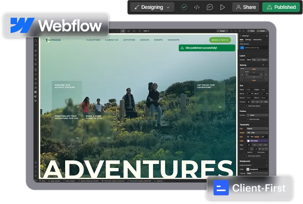Open the search magnifier icon at sidebar bottom
The height and width of the screenshot is (204, 303).
(x=36, y=176)
